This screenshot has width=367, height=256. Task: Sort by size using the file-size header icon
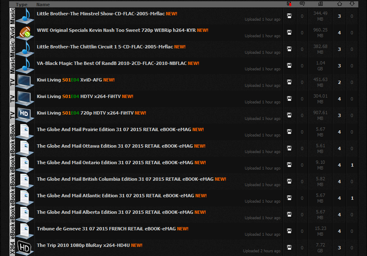click(321, 4)
